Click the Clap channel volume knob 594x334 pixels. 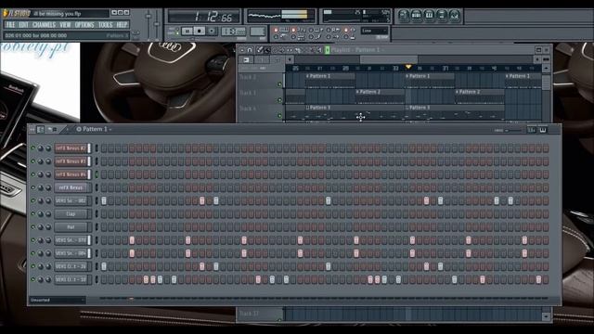48,214
